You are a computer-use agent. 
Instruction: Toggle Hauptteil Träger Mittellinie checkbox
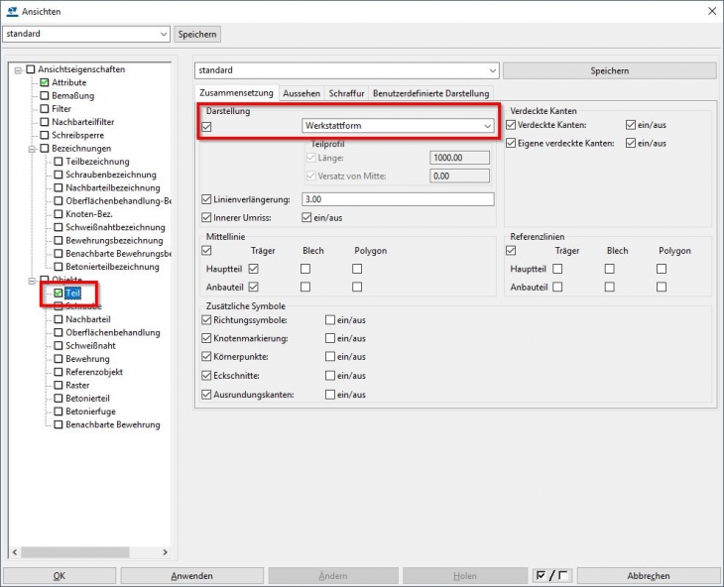253,269
